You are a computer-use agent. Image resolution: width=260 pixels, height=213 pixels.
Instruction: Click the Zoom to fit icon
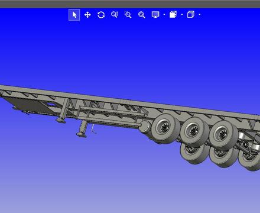point(142,15)
